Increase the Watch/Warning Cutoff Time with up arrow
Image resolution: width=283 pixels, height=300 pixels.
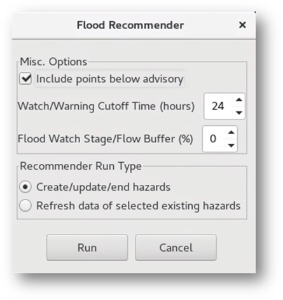pos(239,100)
